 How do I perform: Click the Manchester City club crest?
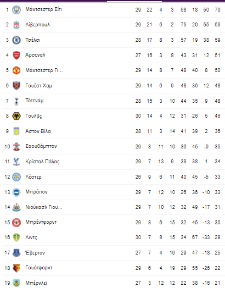pos(16,10)
